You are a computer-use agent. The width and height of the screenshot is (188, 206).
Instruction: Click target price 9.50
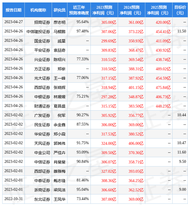(x=182, y=162)
